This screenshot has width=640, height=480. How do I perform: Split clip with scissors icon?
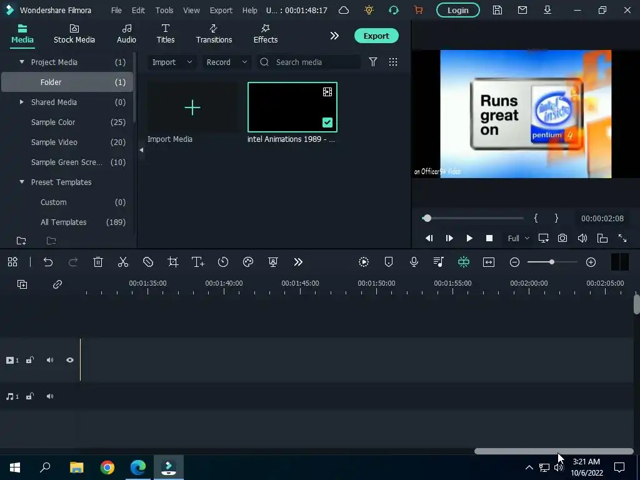click(123, 262)
